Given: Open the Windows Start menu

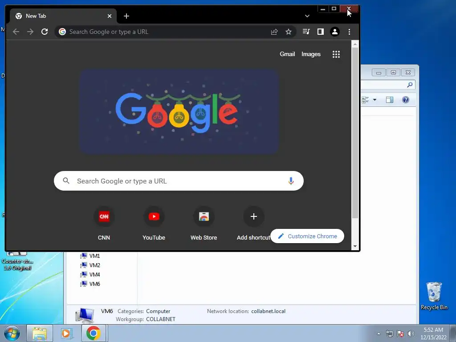Looking at the screenshot, I should 12,333.
